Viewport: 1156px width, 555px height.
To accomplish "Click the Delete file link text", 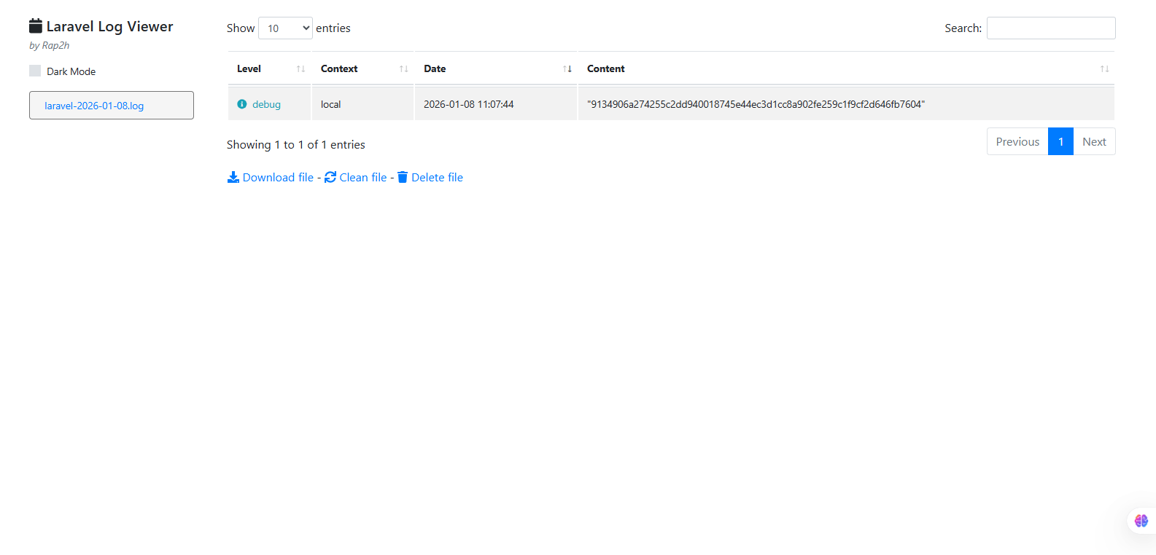I will (x=437, y=177).
